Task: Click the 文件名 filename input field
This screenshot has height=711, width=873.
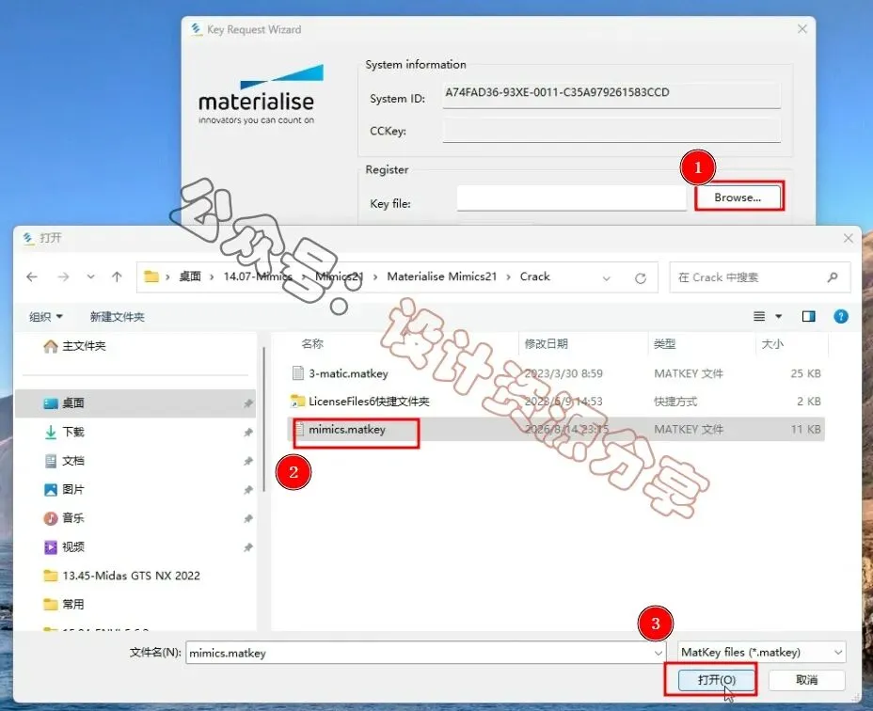Action: pos(425,653)
